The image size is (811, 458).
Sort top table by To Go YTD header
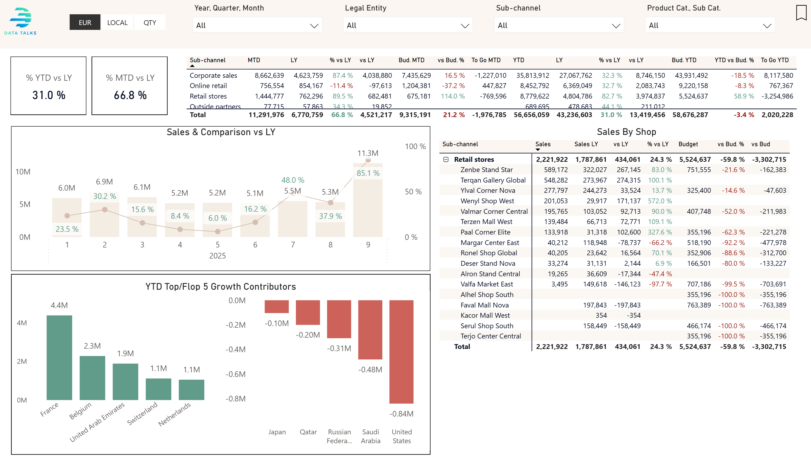pyautogui.click(x=774, y=60)
